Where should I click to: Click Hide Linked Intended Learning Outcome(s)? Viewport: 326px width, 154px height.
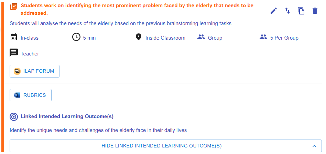coord(162,146)
